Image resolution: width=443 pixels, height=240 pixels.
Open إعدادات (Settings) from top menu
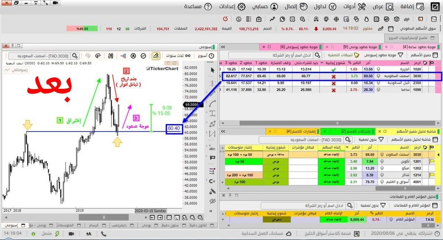232,7
